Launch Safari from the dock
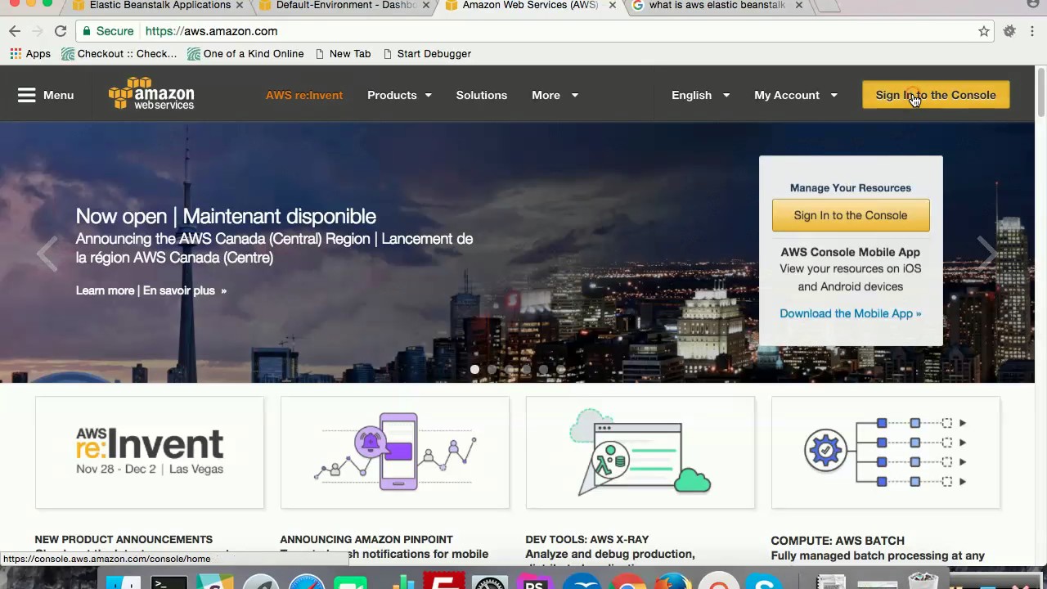Image resolution: width=1047 pixels, height=589 pixels. 306,582
